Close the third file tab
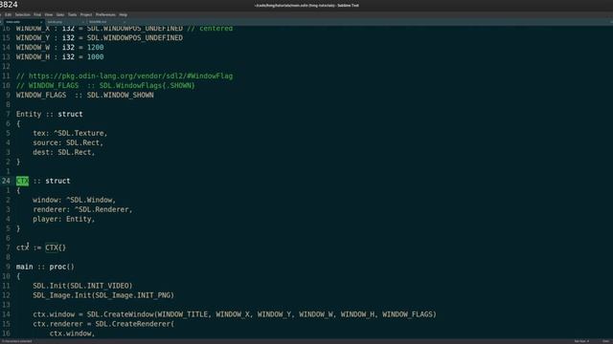 (125, 22)
